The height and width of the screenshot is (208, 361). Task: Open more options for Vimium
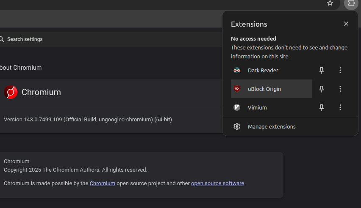pos(340,107)
